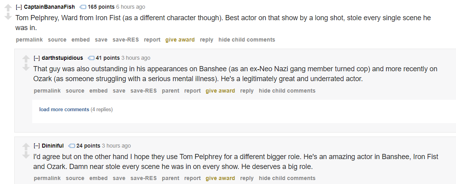This screenshot has height=184, width=456.
Task: Give award to darthstupidious's comment
Action: 220,91
